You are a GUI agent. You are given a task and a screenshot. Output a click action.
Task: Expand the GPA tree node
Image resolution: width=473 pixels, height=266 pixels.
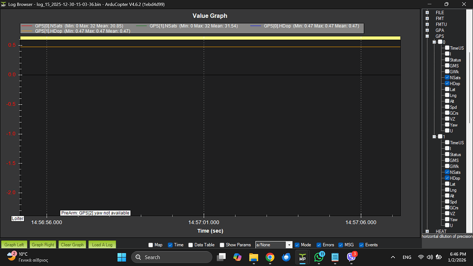click(427, 30)
